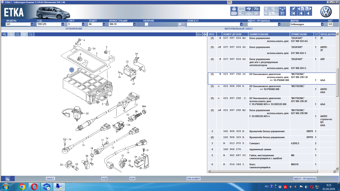This screenshot has width=340, height=191.
Task: Expand the ИДЕНТ. ПРОДАВЦА dropdown arrow
Action: pyautogui.click(x=279, y=24)
